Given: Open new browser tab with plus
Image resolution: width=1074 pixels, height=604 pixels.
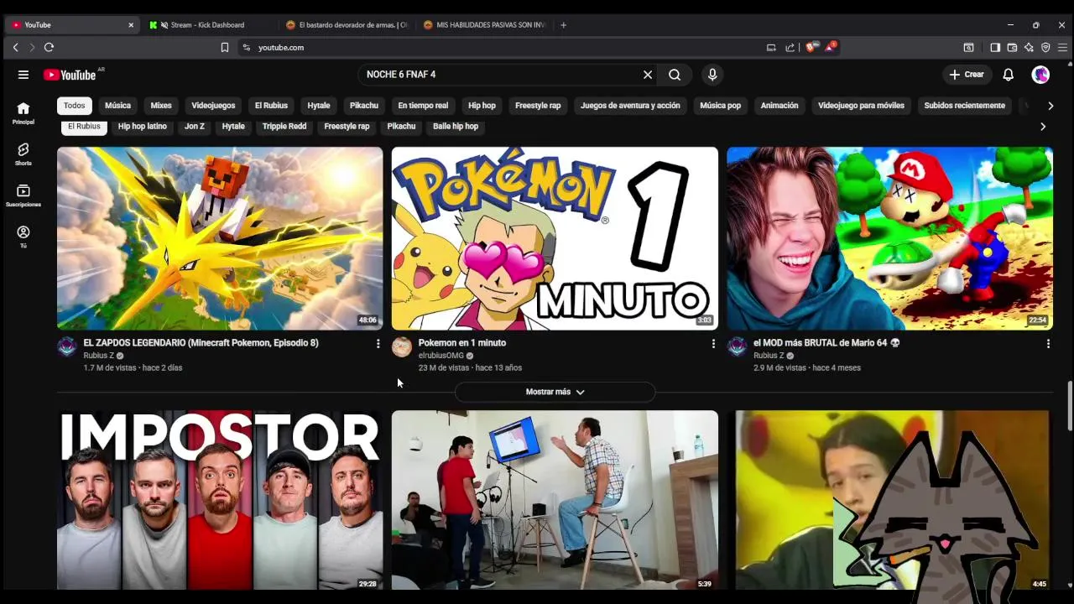Looking at the screenshot, I should (563, 25).
